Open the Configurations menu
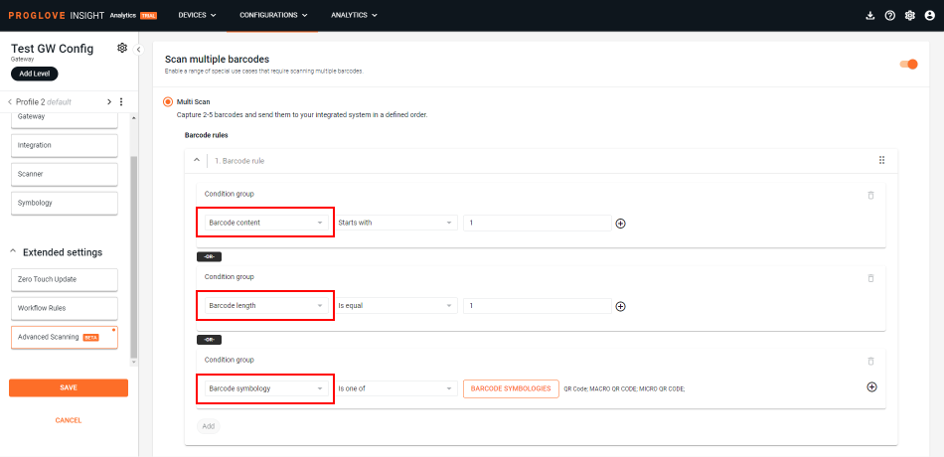Image resolution: width=944 pixels, height=457 pixels. pyautogui.click(x=273, y=15)
